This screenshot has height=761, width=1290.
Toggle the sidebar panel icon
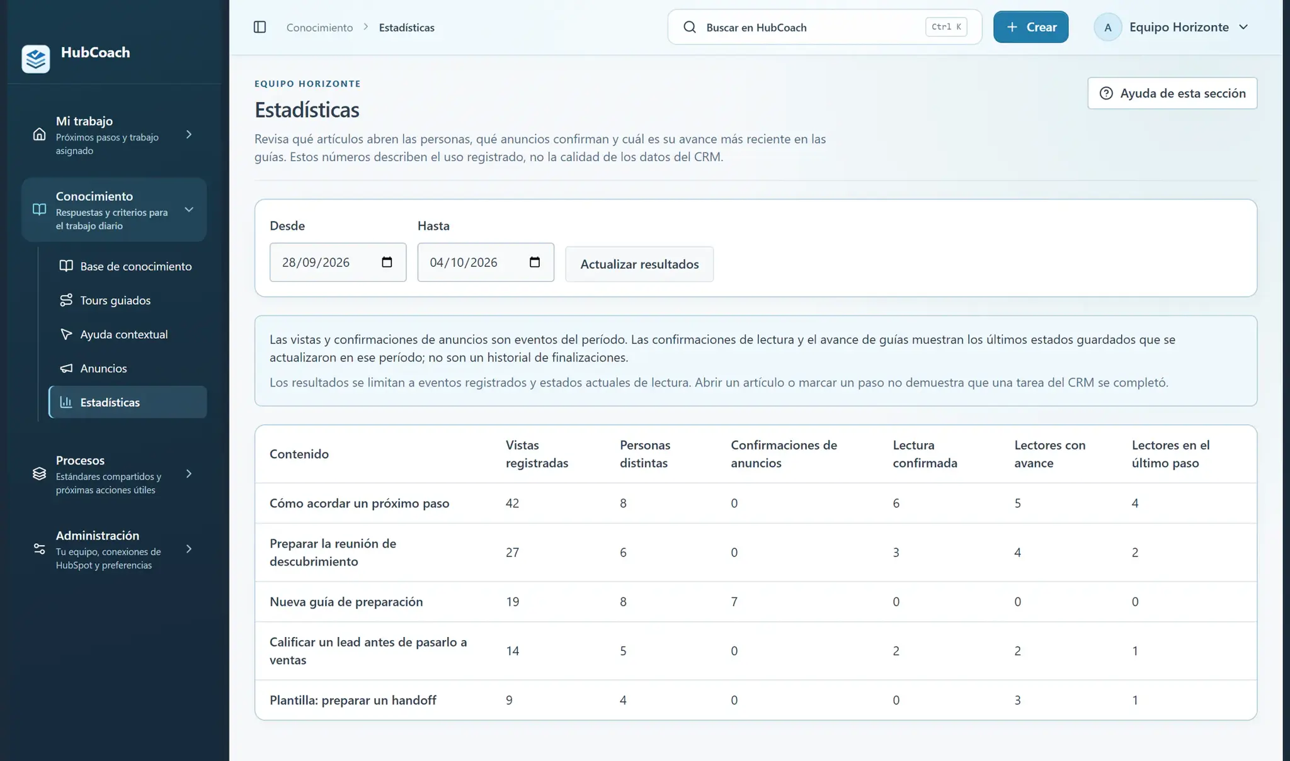(260, 27)
